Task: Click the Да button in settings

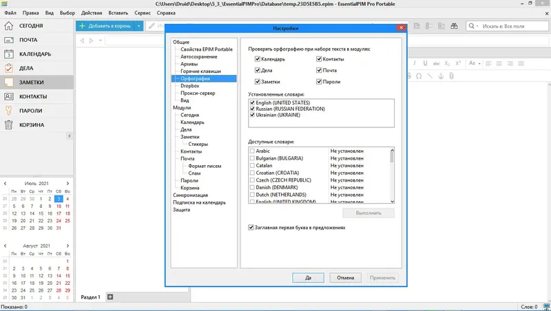Action: click(308, 278)
